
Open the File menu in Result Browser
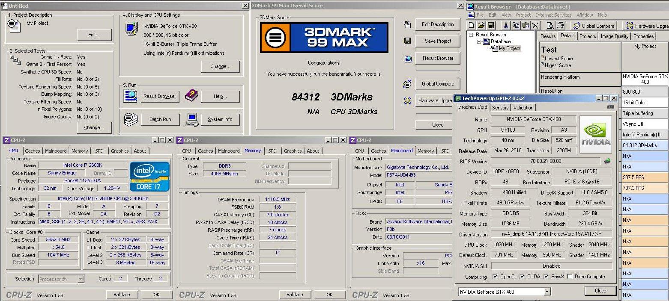480,15
